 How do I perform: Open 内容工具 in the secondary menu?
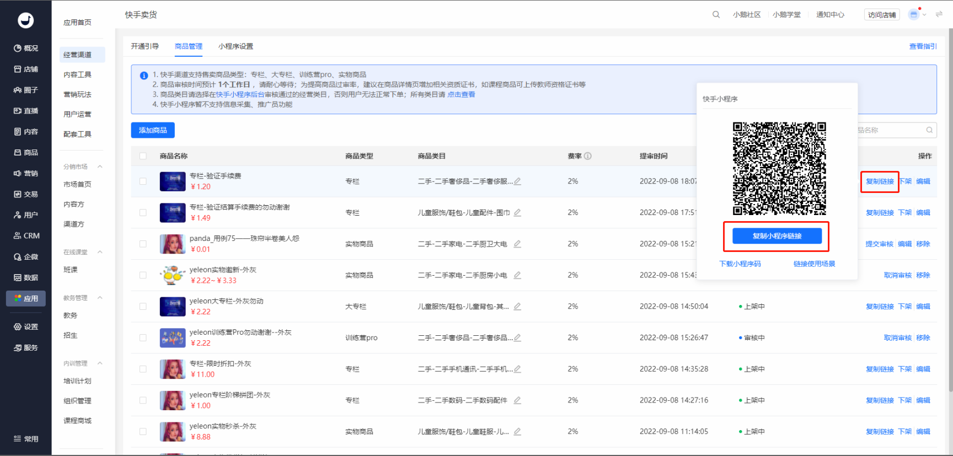[x=77, y=74]
